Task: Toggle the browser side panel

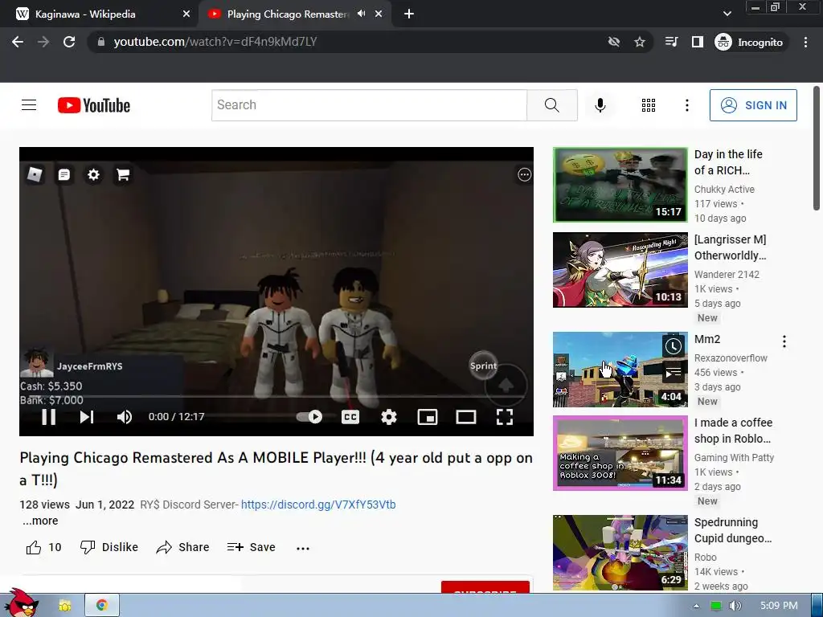Action: click(x=697, y=42)
